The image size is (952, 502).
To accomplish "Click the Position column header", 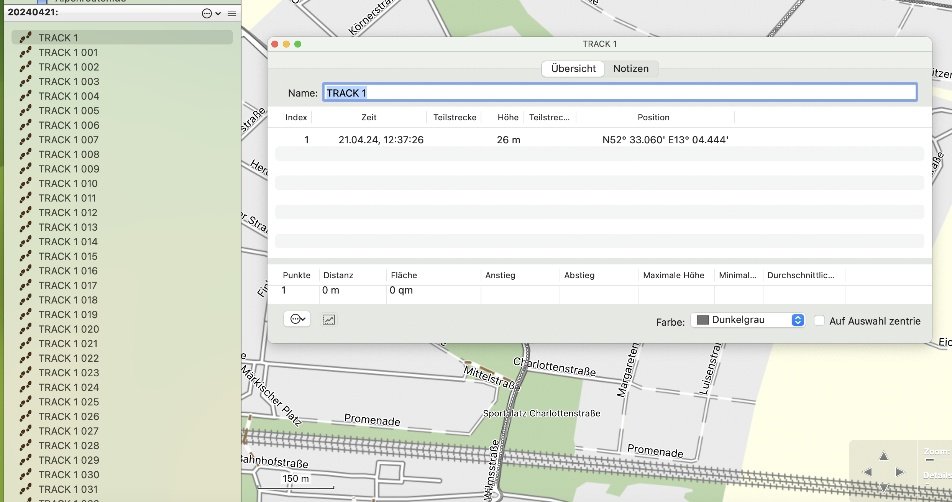I will point(653,117).
